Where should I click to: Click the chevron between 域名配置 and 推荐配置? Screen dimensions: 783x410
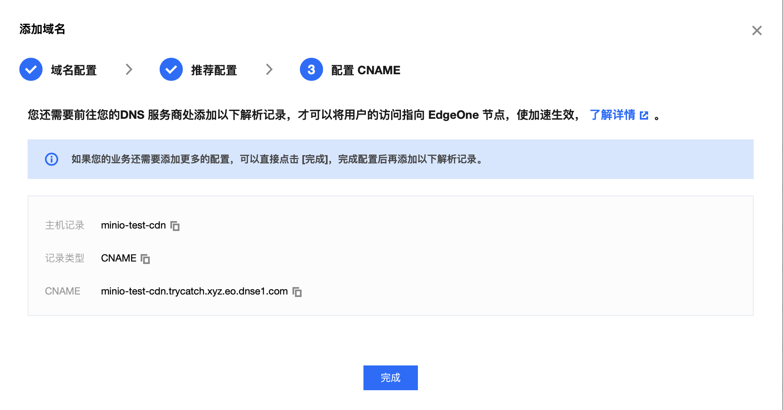coord(129,69)
